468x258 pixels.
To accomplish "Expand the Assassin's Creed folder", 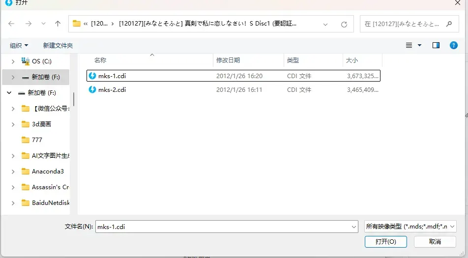I will (13, 187).
